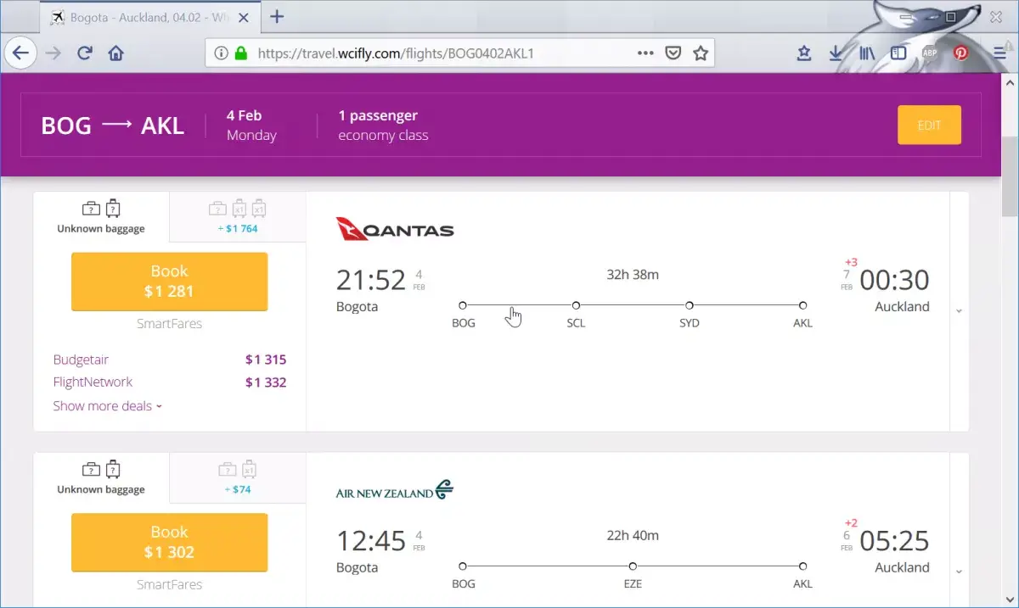The width and height of the screenshot is (1019, 608).
Task: Click SmartFares label under $1 281 button
Action: [x=169, y=323]
